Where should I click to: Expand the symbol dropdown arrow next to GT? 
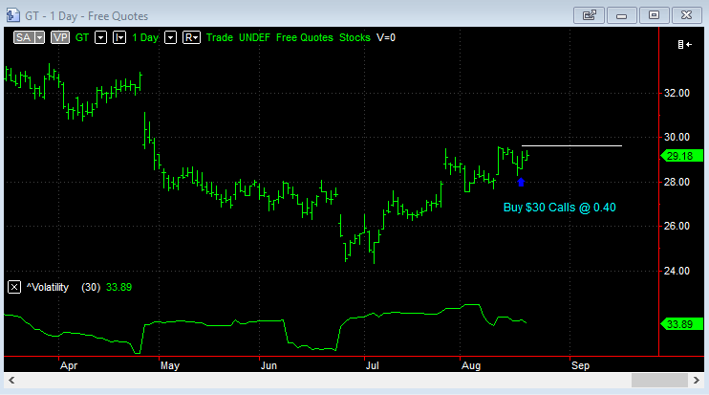(x=101, y=37)
